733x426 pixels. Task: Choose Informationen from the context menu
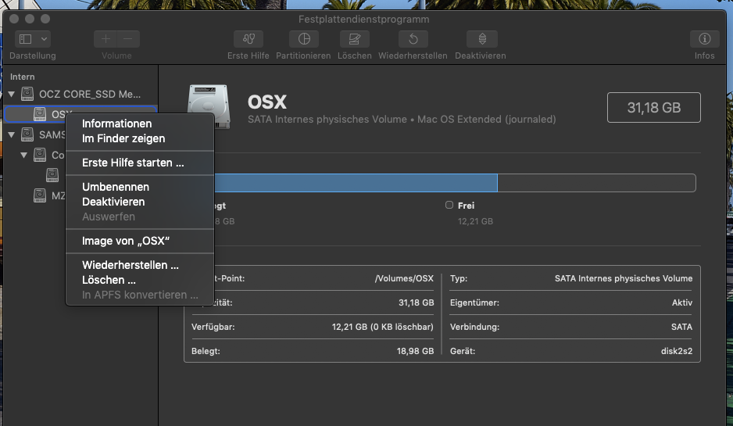(116, 124)
